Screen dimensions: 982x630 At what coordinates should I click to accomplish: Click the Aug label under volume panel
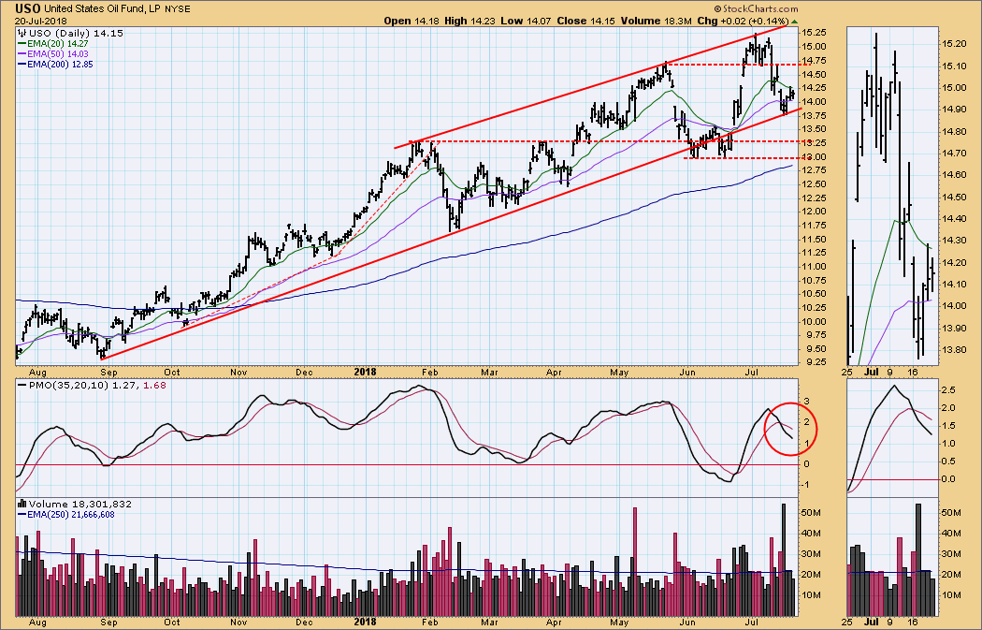(x=38, y=623)
